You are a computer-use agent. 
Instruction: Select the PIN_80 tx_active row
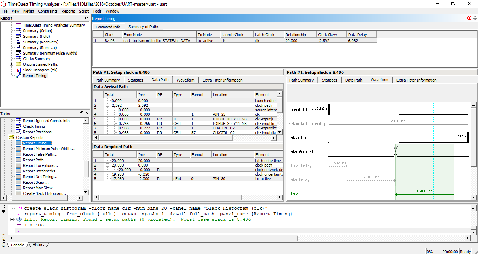click(188, 179)
